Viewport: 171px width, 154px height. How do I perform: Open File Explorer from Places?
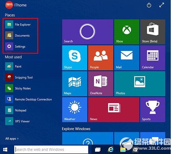[x=22, y=25]
